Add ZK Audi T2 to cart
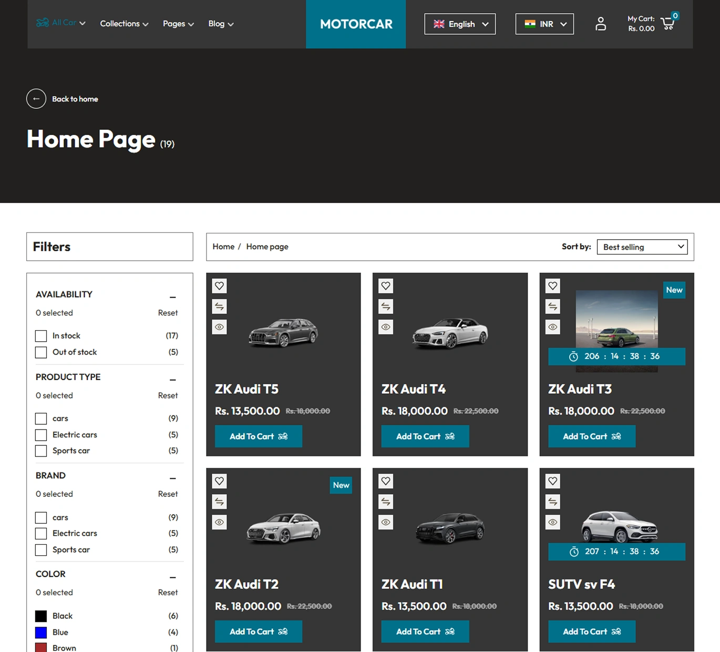This screenshot has width=720, height=652. pyautogui.click(x=259, y=631)
